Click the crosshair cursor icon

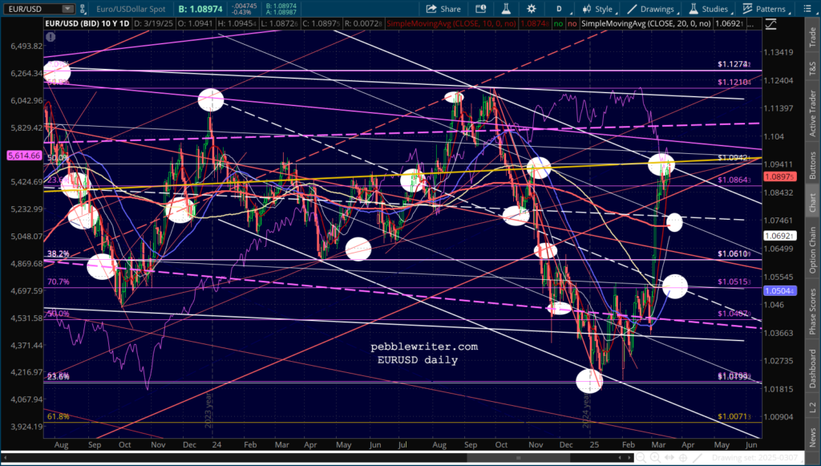point(681,458)
